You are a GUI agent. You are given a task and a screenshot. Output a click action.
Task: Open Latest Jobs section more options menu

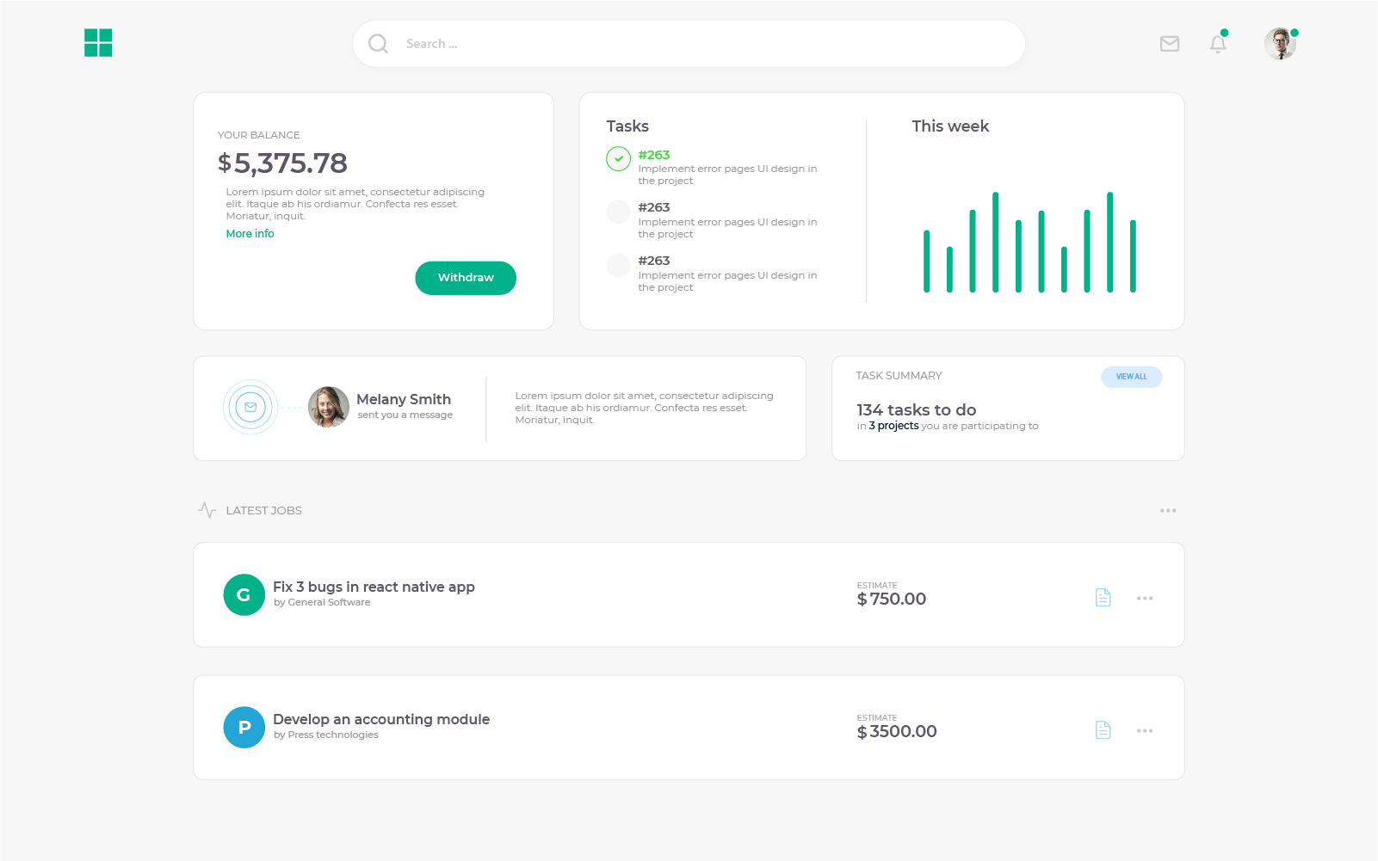coord(1167,511)
